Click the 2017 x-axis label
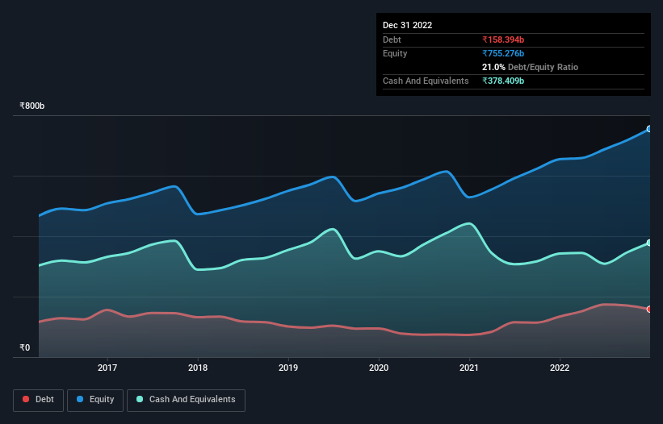 107,368
